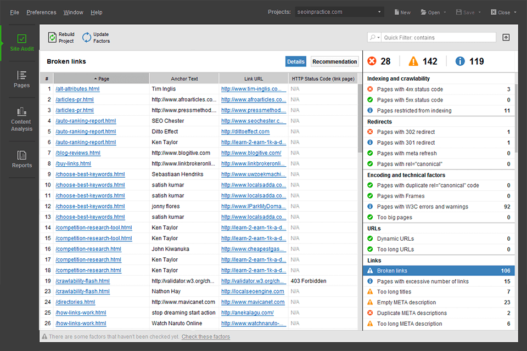Open the Pages sidebar section
527x351 pixels.
pyautogui.click(x=21, y=79)
